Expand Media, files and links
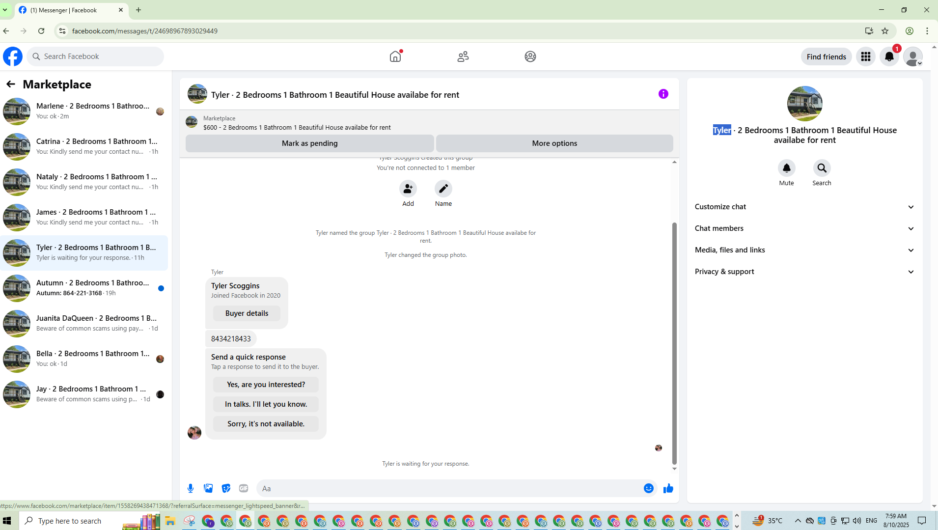The width and height of the screenshot is (938, 530). 804,250
